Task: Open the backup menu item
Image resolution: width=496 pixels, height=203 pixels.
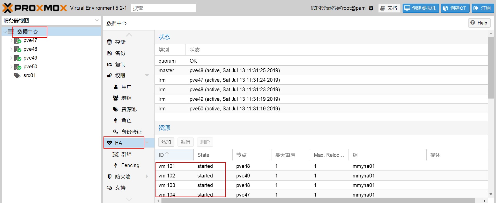Action: pyautogui.click(x=129, y=53)
